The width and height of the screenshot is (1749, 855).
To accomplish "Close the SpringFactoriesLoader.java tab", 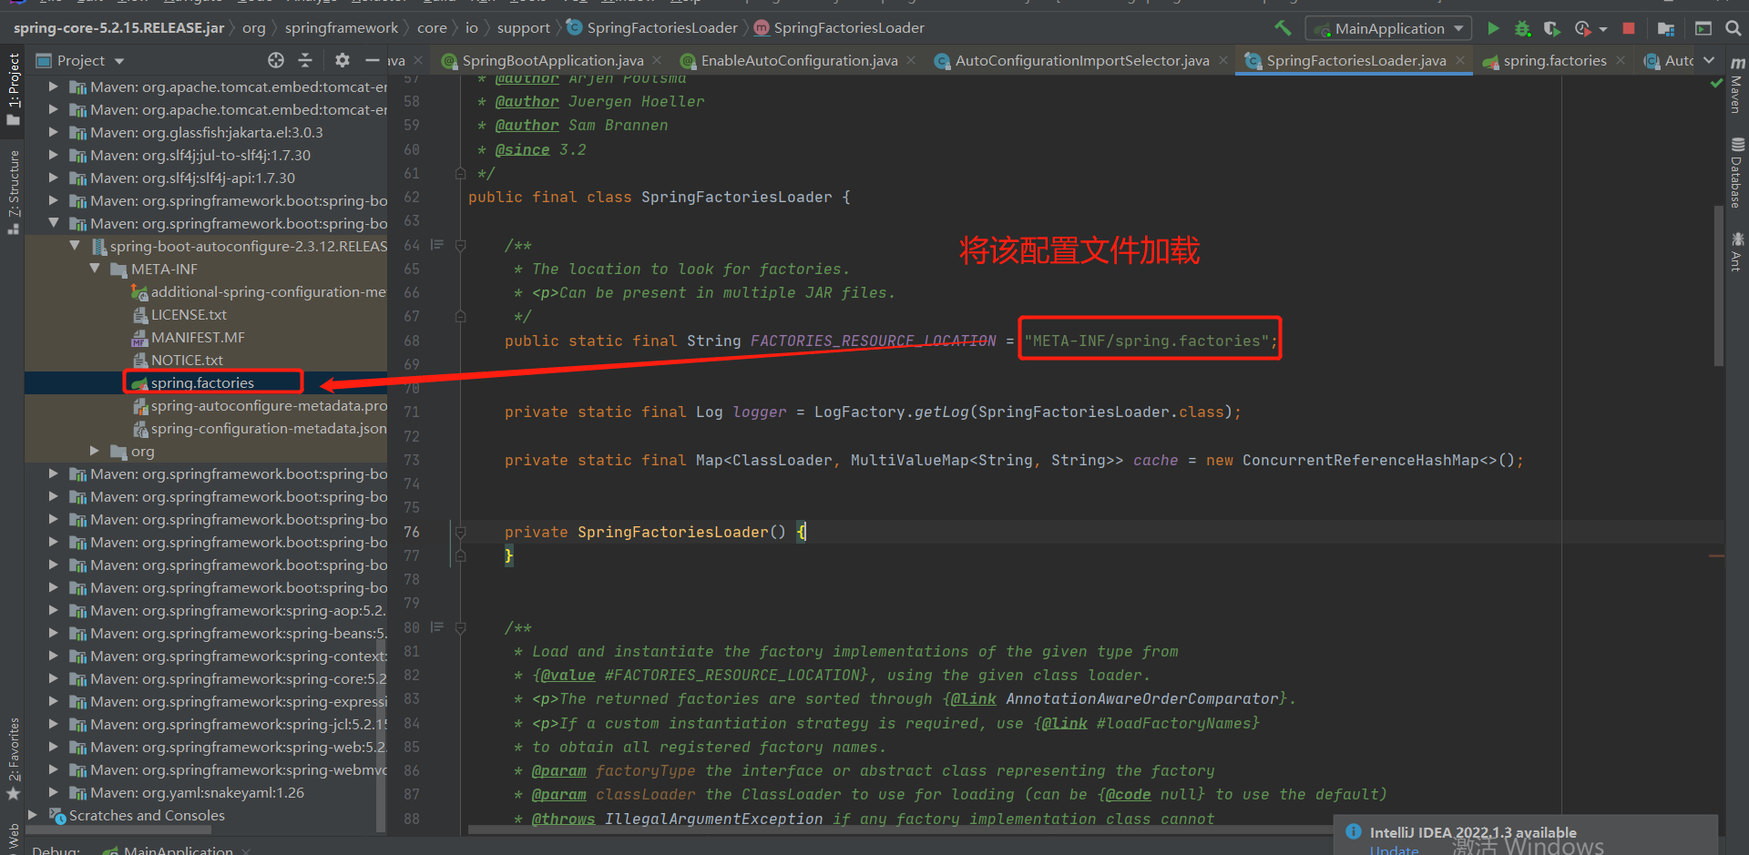I will pos(1460,60).
